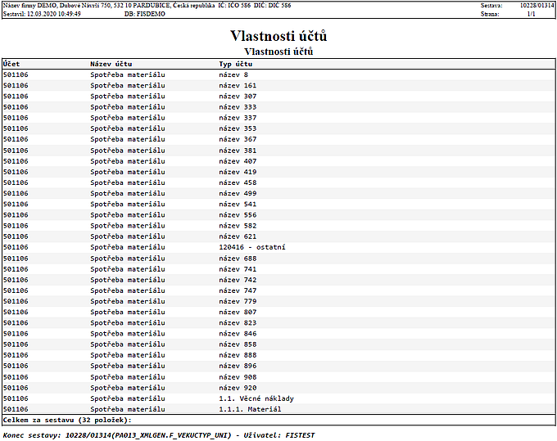Select account '501106' in the '120416 - ostatní' row

coord(16,247)
